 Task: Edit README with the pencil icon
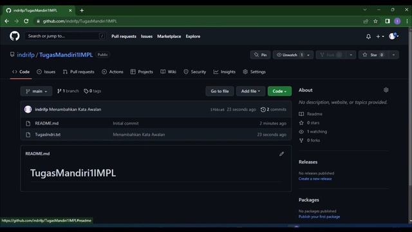tap(281, 154)
